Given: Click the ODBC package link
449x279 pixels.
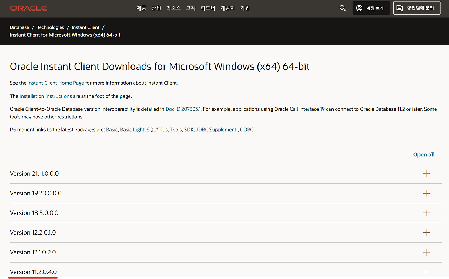Looking at the screenshot, I should point(247,130).
